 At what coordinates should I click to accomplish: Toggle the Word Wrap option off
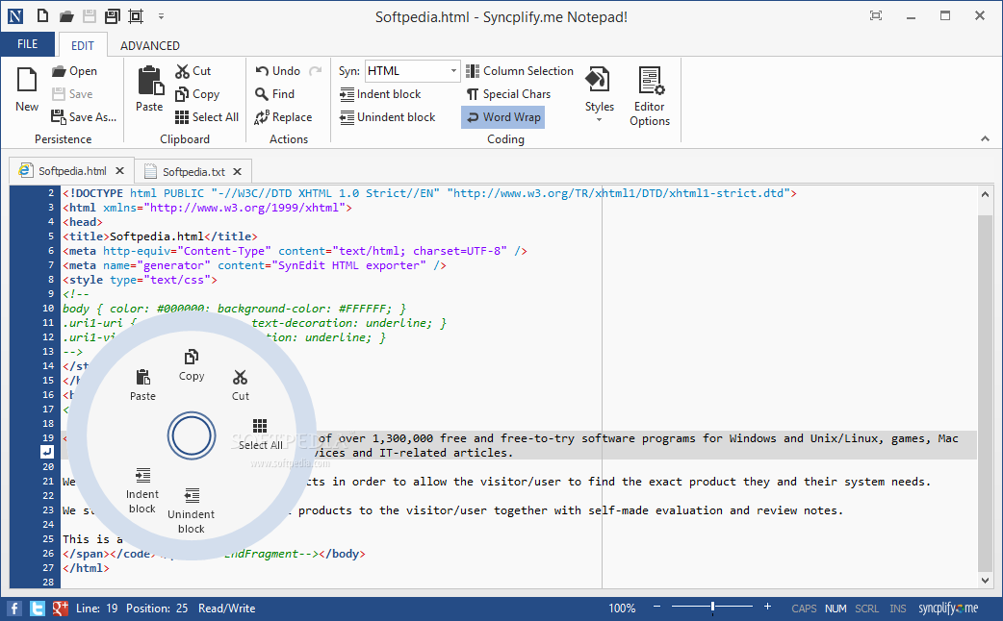coord(503,117)
